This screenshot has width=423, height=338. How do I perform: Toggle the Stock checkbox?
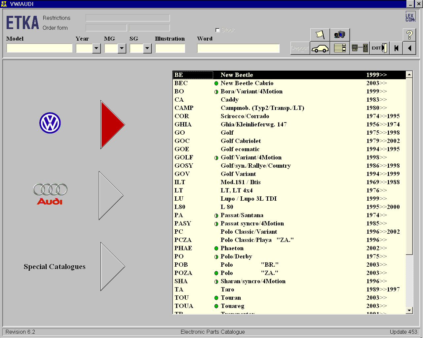click(x=217, y=30)
